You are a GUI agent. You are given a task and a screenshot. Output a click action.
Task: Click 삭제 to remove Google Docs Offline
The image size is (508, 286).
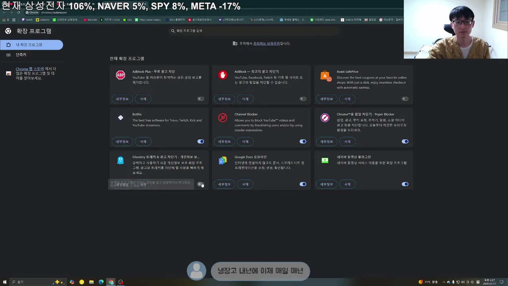pyautogui.click(x=245, y=184)
